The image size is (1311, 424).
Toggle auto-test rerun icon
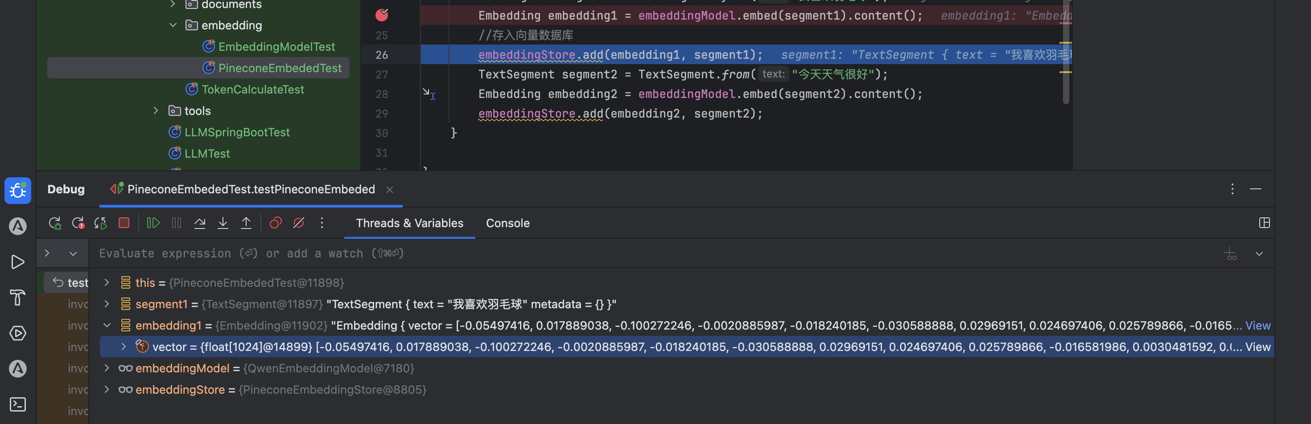pos(101,223)
